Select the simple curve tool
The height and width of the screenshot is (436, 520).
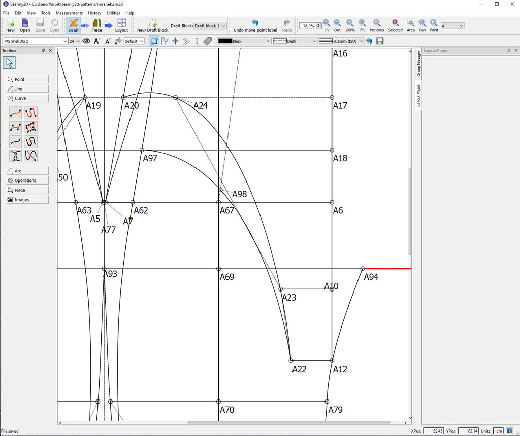coord(15,113)
